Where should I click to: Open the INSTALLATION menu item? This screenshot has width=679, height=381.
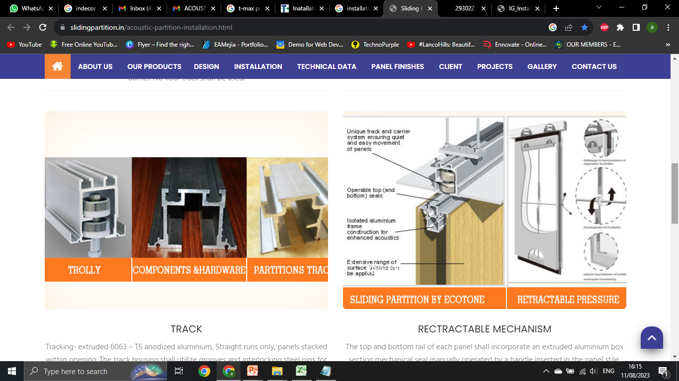pos(258,66)
